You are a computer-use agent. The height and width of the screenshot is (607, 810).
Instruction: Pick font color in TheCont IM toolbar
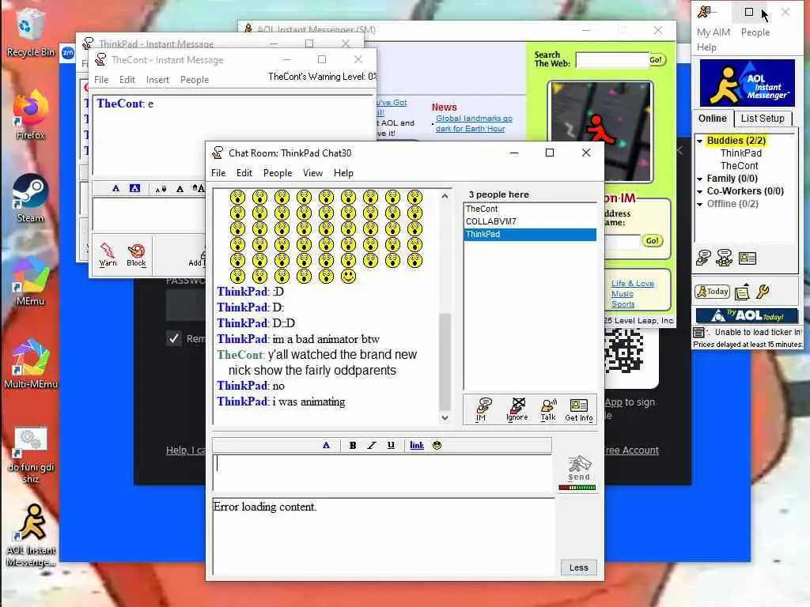click(115, 188)
